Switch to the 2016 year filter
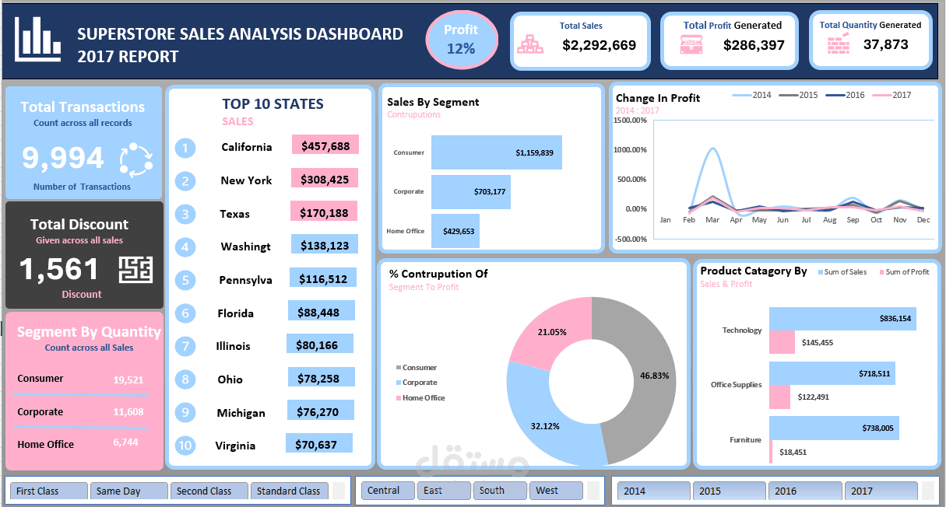946x507 pixels. pos(804,491)
